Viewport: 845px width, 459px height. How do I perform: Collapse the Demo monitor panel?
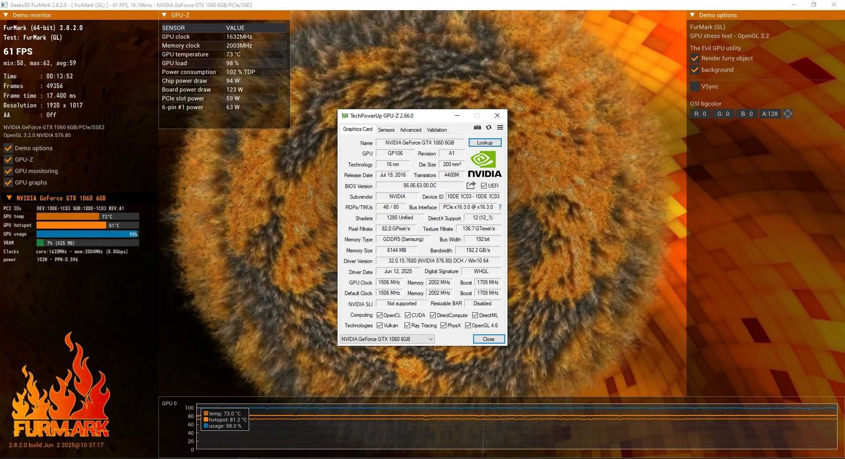tap(6, 15)
